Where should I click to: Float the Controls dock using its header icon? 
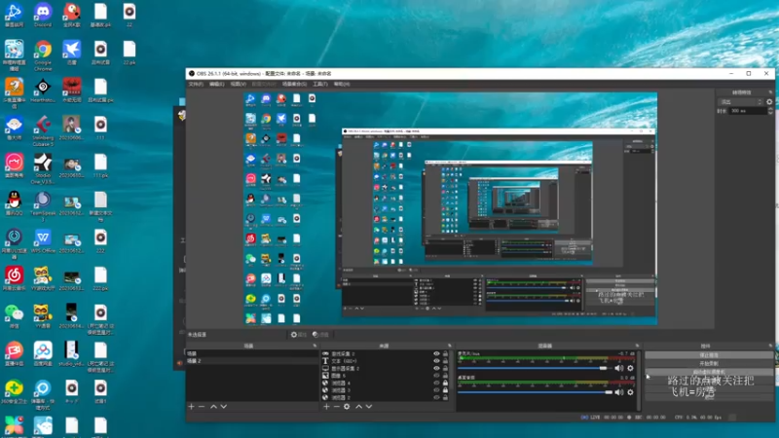(770, 346)
